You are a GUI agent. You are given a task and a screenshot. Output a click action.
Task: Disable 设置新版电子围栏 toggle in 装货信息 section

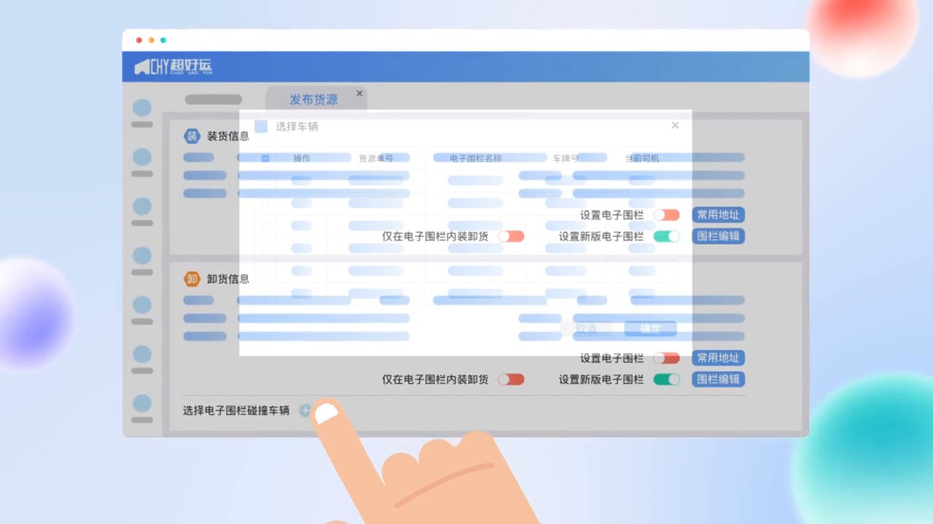(x=666, y=236)
